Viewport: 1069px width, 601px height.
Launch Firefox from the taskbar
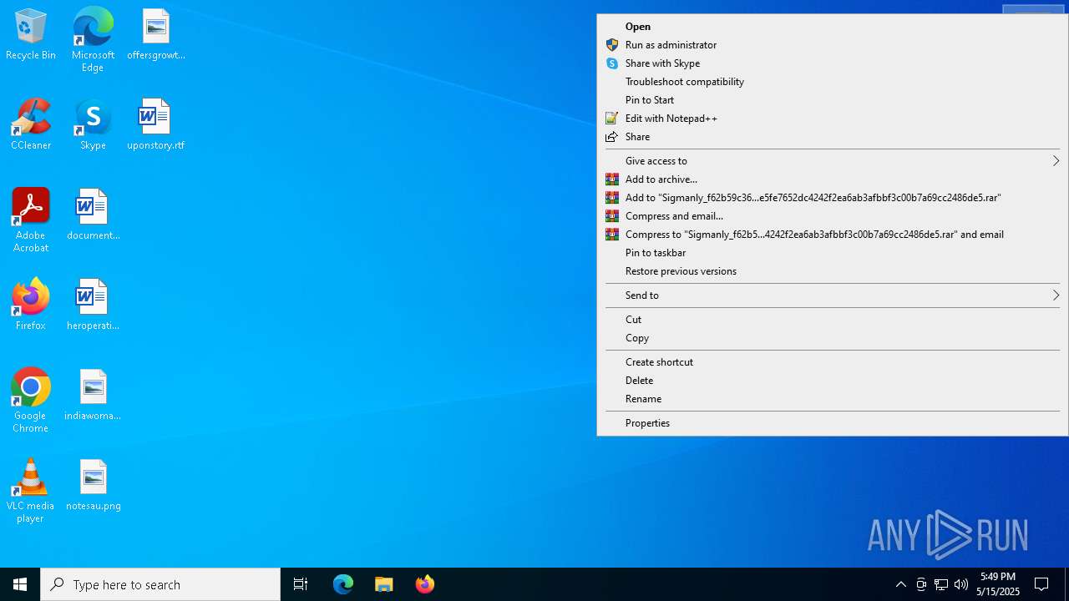[425, 584]
